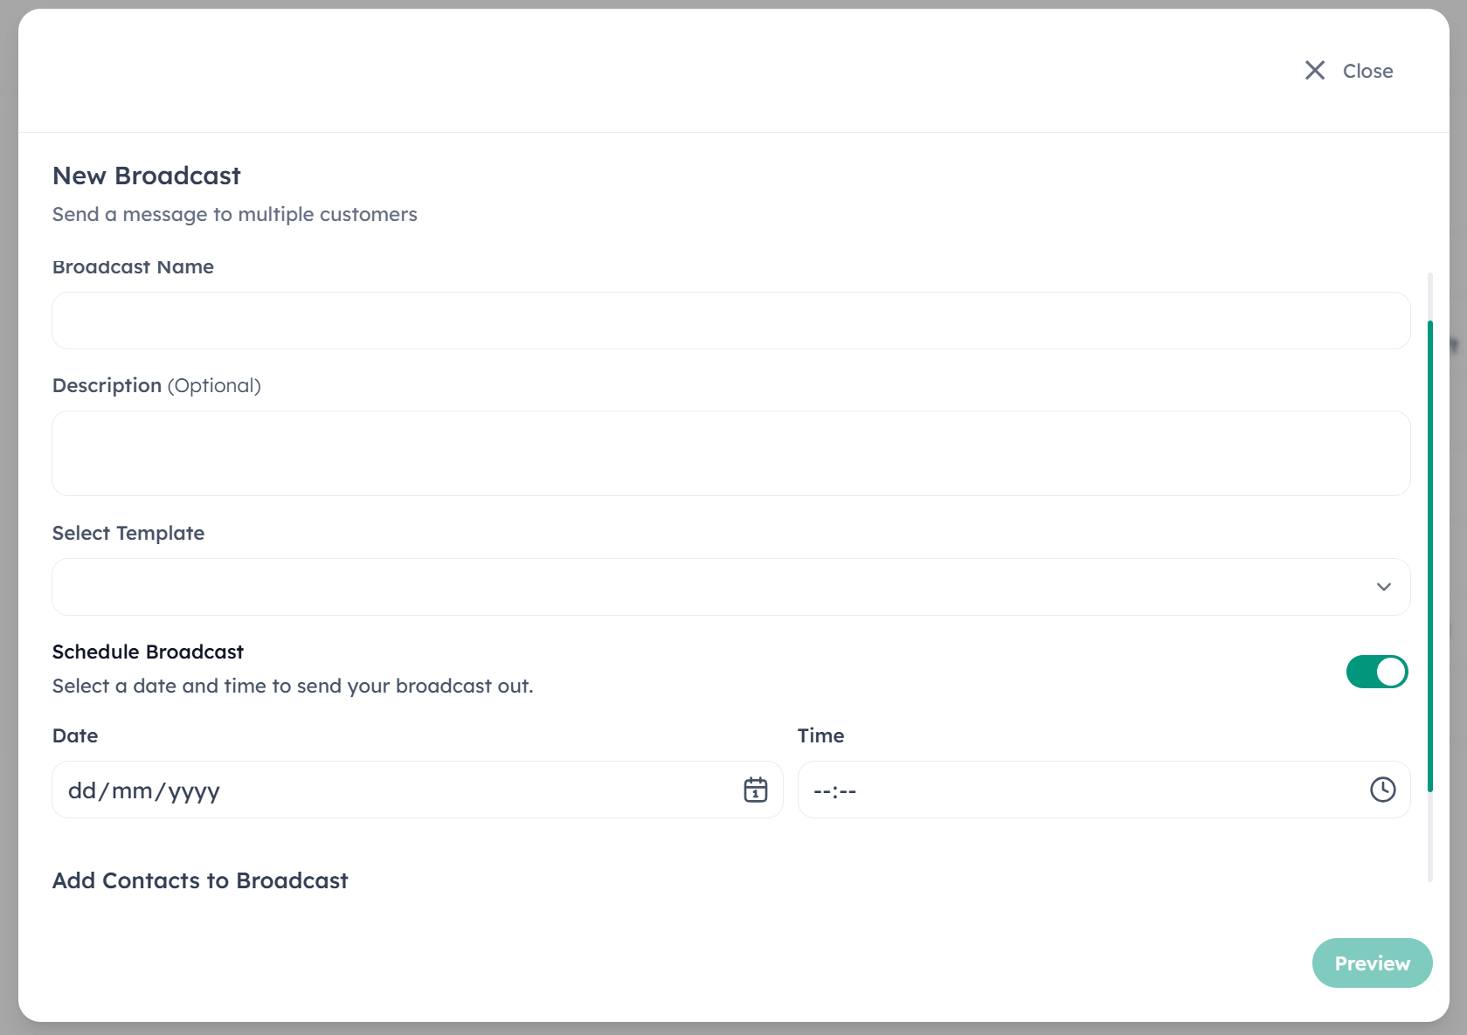The image size is (1467, 1035).
Task: Click the Select Template label
Action: 128,534
